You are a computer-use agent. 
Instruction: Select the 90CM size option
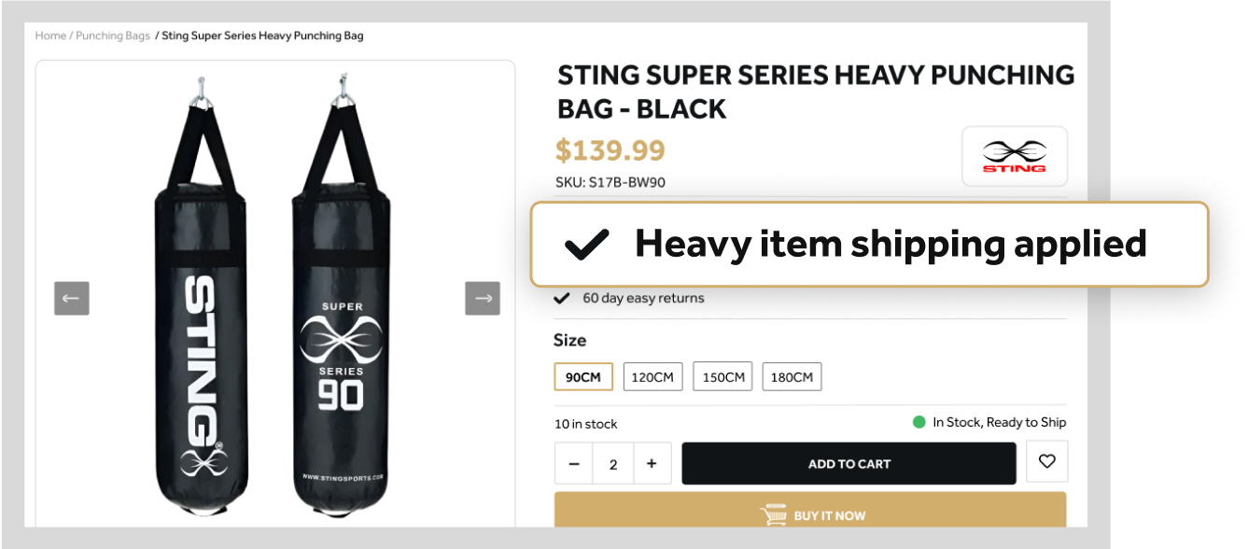(x=583, y=377)
